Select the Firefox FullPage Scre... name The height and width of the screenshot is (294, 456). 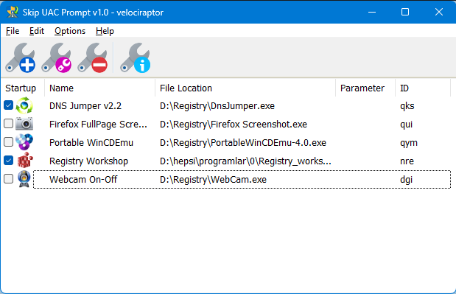coord(98,125)
